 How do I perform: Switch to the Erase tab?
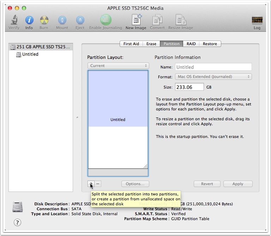151,44
